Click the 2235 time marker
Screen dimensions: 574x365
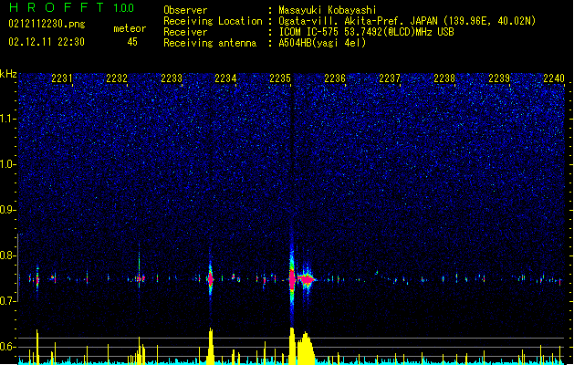(x=280, y=78)
